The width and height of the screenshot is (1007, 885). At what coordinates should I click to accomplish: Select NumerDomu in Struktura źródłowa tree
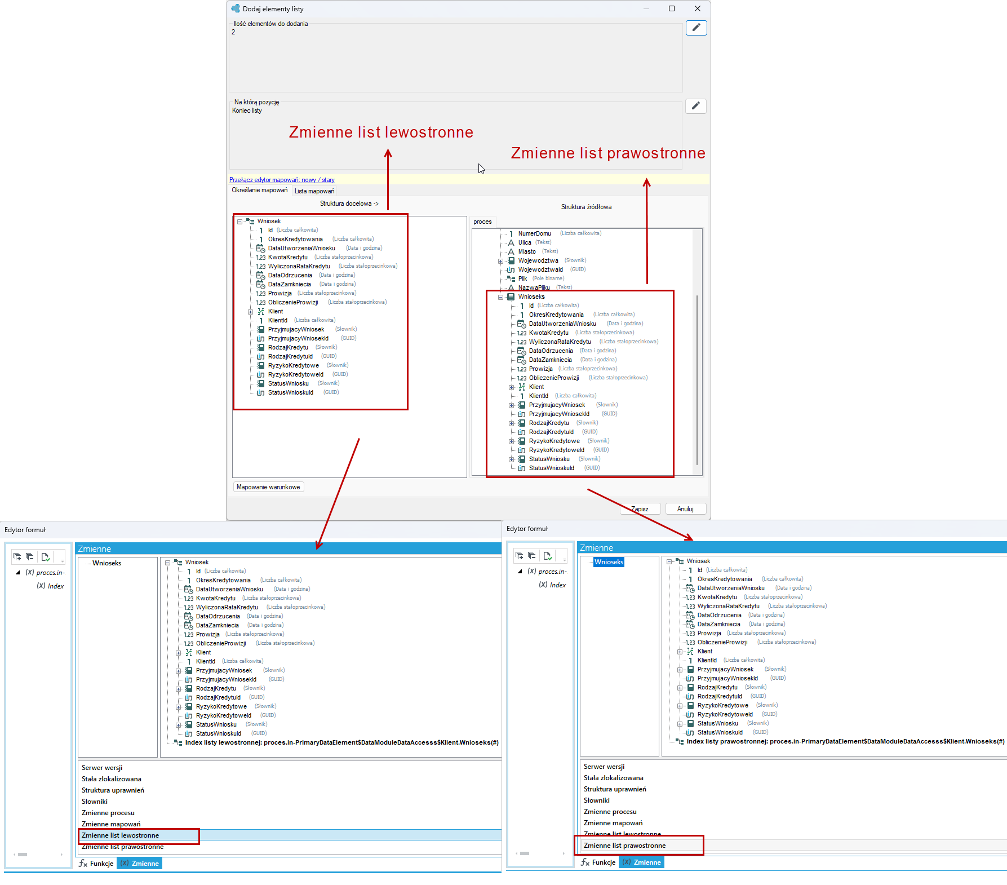[x=535, y=234]
